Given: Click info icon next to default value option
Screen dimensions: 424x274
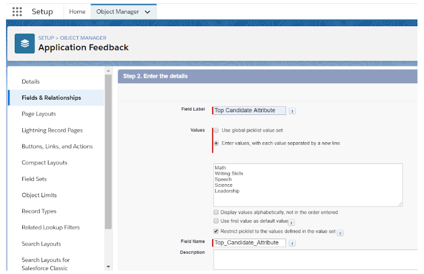Looking at the screenshot, I should coord(291,222).
